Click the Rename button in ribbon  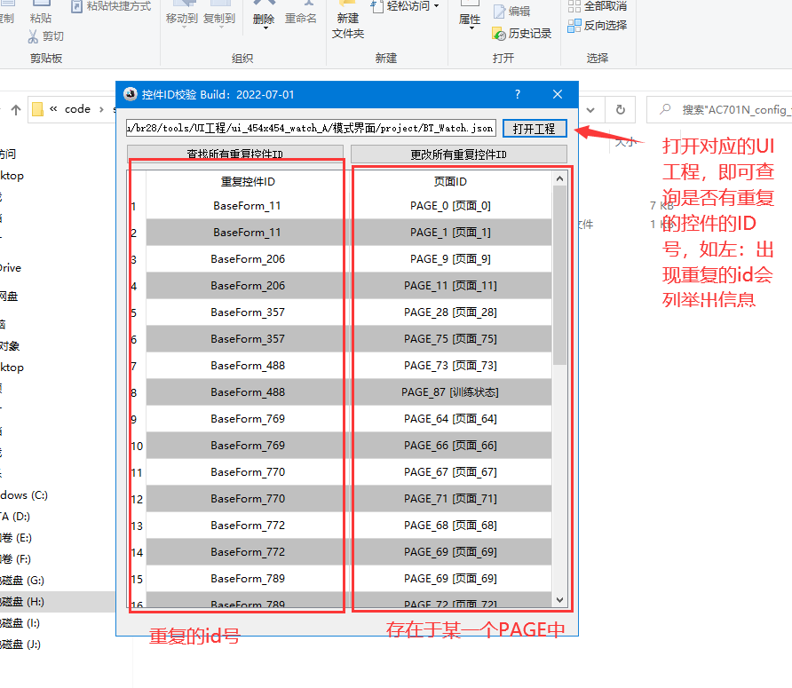300,12
